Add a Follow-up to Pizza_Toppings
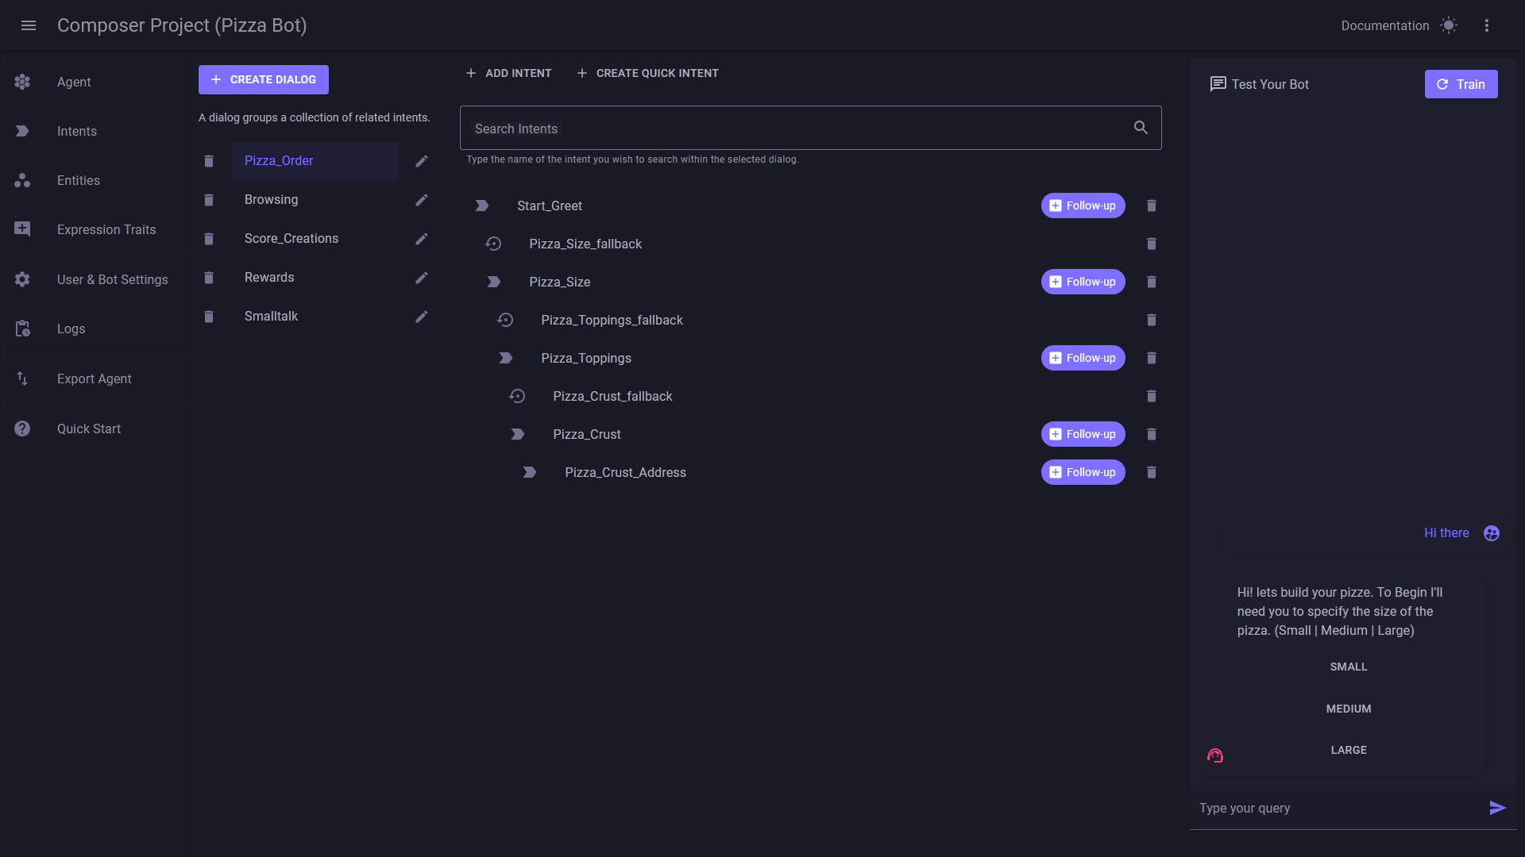This screenshot has height=857, width=1525. point(1082,358)
